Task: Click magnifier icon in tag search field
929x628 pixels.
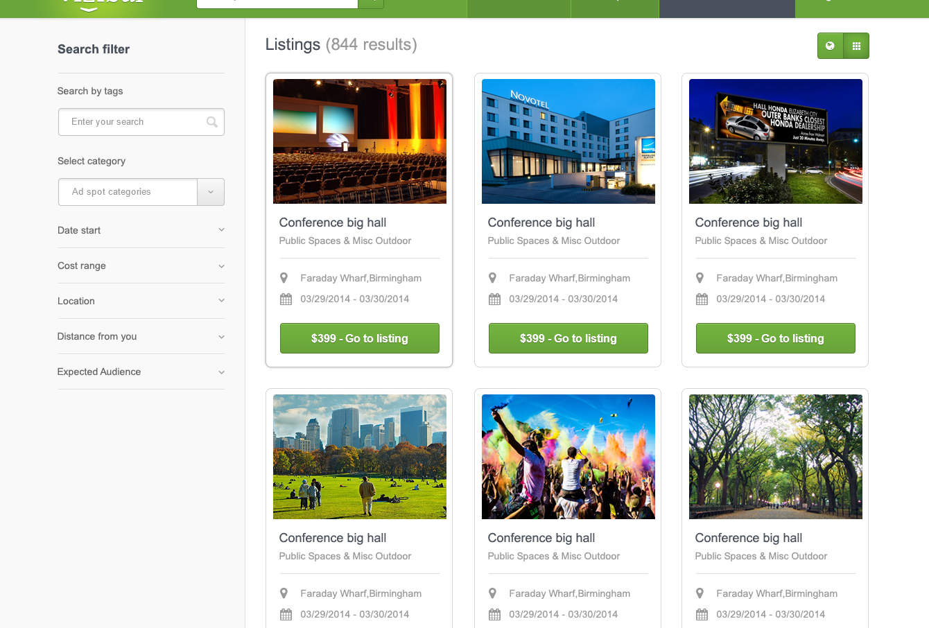Action: (212, 122)
